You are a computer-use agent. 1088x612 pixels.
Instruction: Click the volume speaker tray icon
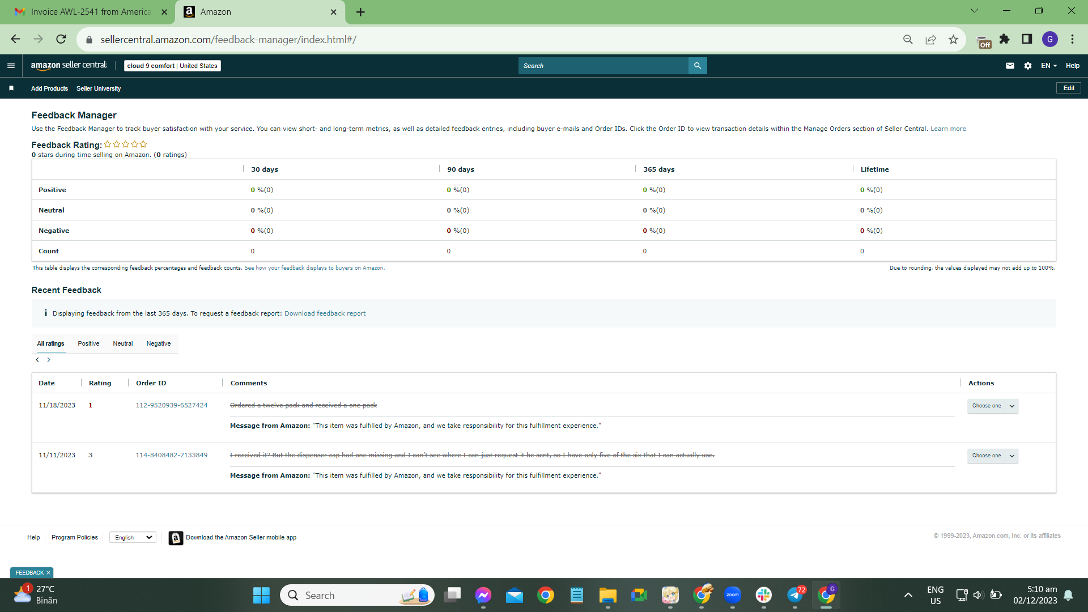click(977, 595)
